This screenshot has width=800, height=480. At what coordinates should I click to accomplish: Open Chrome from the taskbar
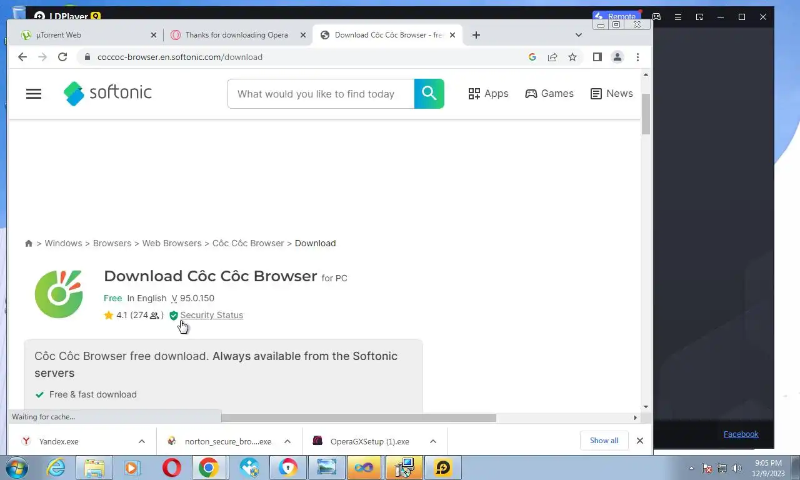pos(209,467)
